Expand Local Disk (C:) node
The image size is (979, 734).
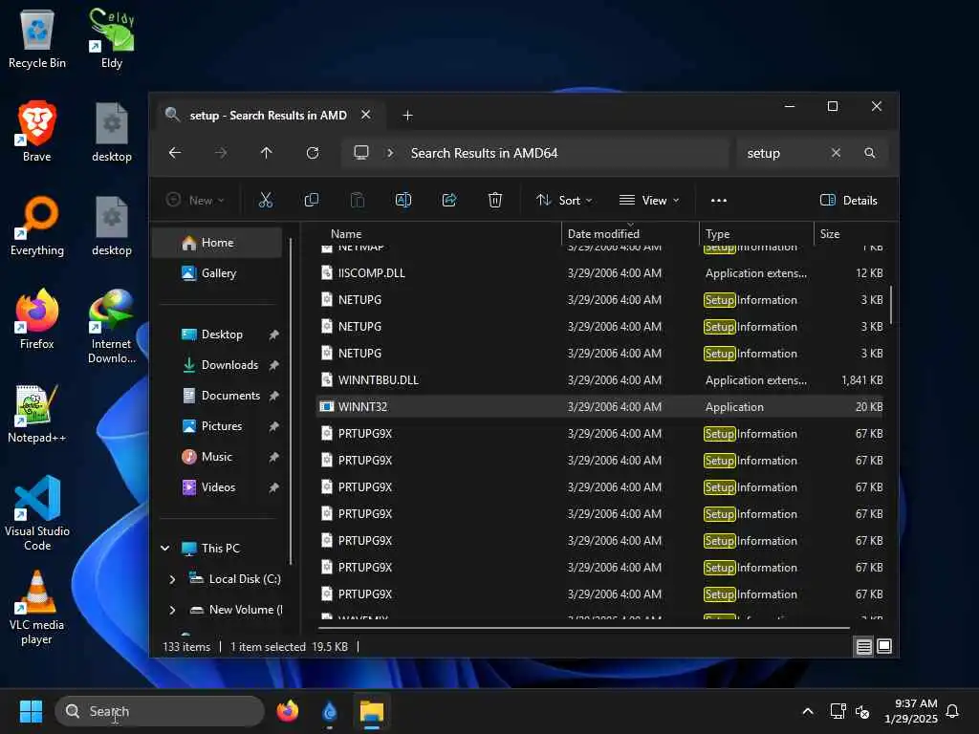172,579
